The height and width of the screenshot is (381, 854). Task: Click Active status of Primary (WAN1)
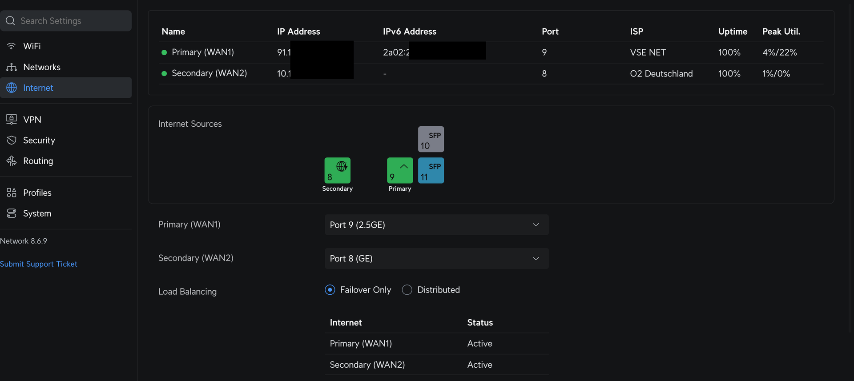pos(479,344)
